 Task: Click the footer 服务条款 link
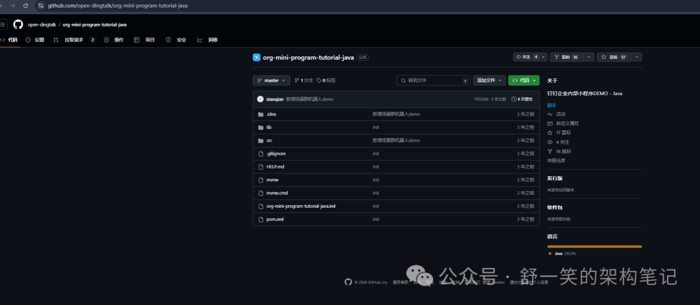pos(401,282)
